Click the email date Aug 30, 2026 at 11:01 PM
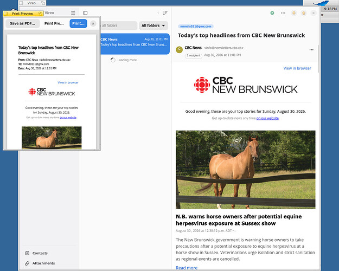Screen dimensions: 339x271 click(222, 55)
